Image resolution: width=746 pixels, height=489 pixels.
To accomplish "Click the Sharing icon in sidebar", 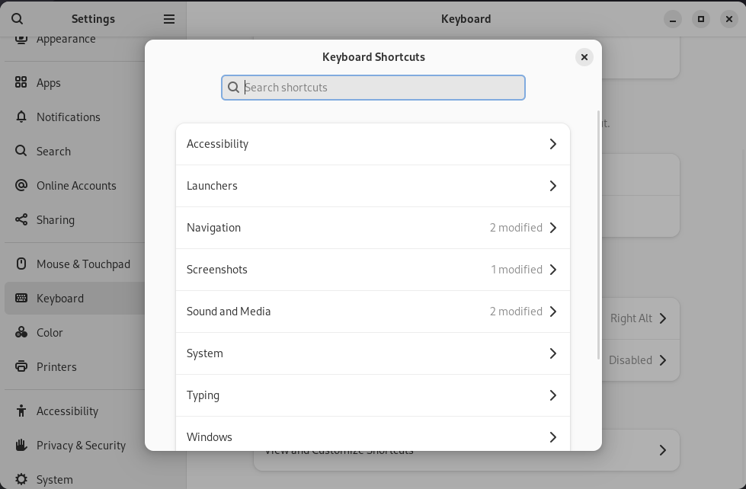I will 21,219.
